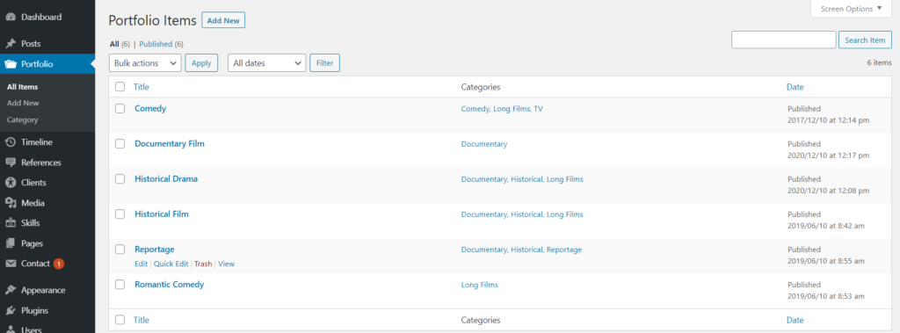Image resolution: width=900 pixels, height=333 pixels.
Task: Tick the select-all checkbox in footer
Action: point(120,320)
